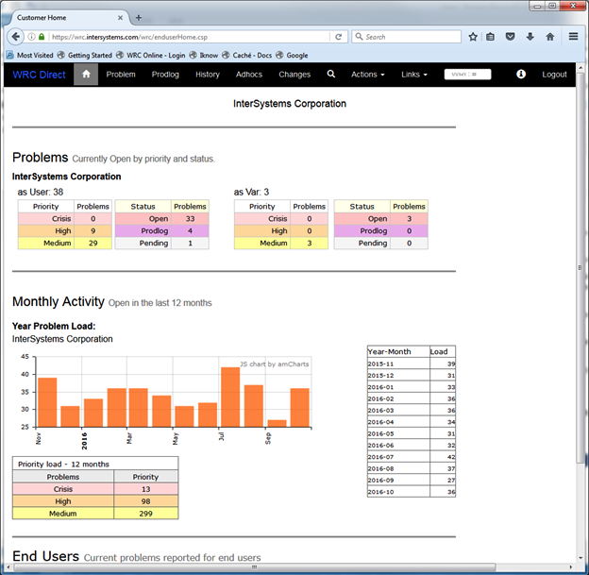589x575 pixels.
Task: Focus the Firefox Search box
Action: [407, 37]
